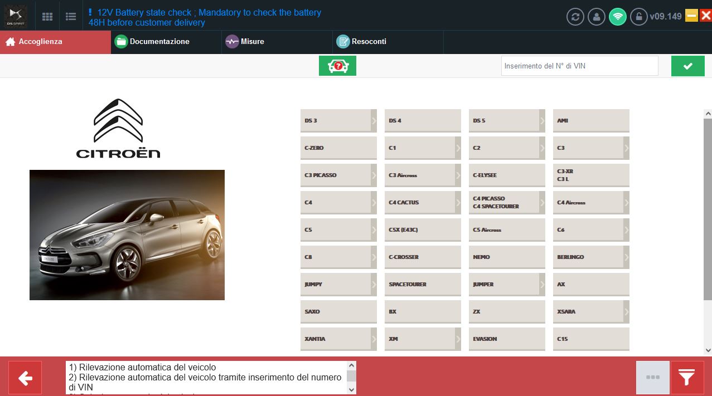This screenshot has width=712, height=396.
Task: Select the BX model button
Action: coord(423,312)
